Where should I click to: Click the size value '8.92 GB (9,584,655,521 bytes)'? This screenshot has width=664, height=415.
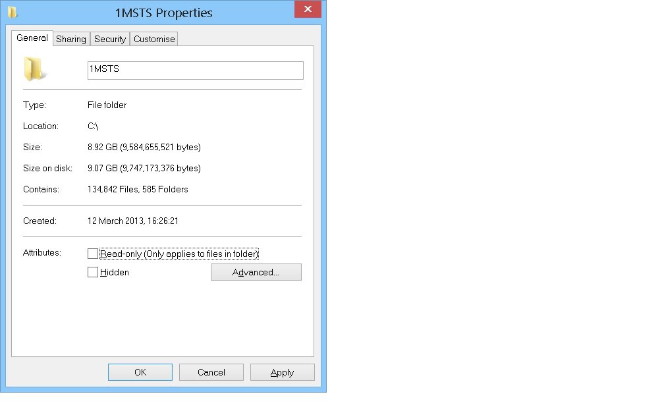click(144, 148)
